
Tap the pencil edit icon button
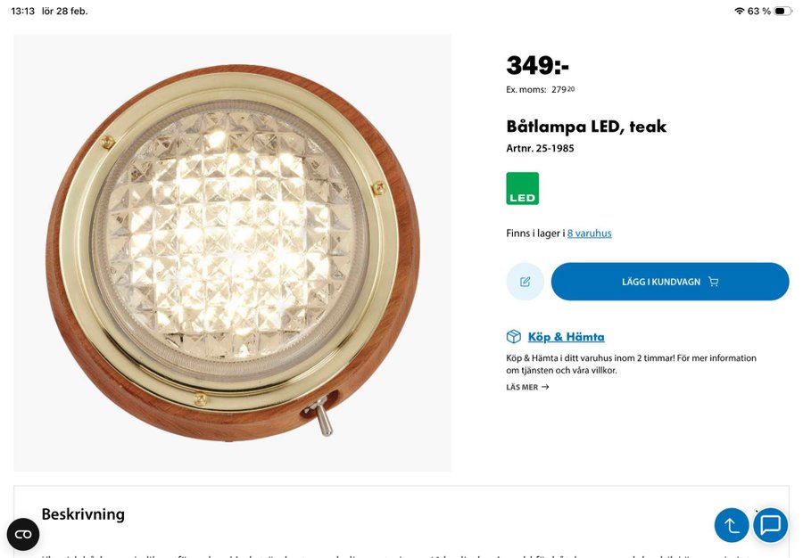525,282
